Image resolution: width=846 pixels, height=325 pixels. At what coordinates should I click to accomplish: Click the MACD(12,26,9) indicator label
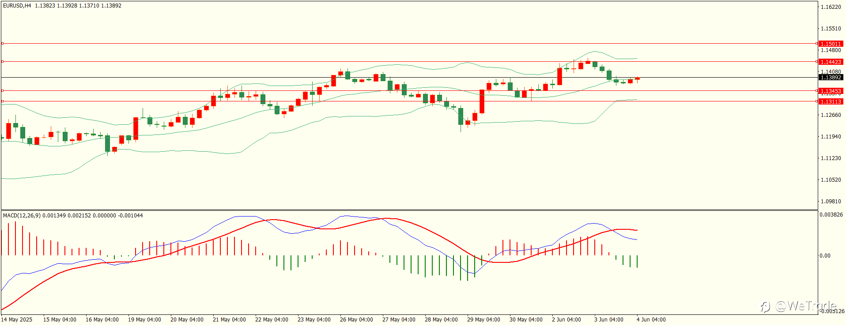pyautogui.click(x=22, y=216)
